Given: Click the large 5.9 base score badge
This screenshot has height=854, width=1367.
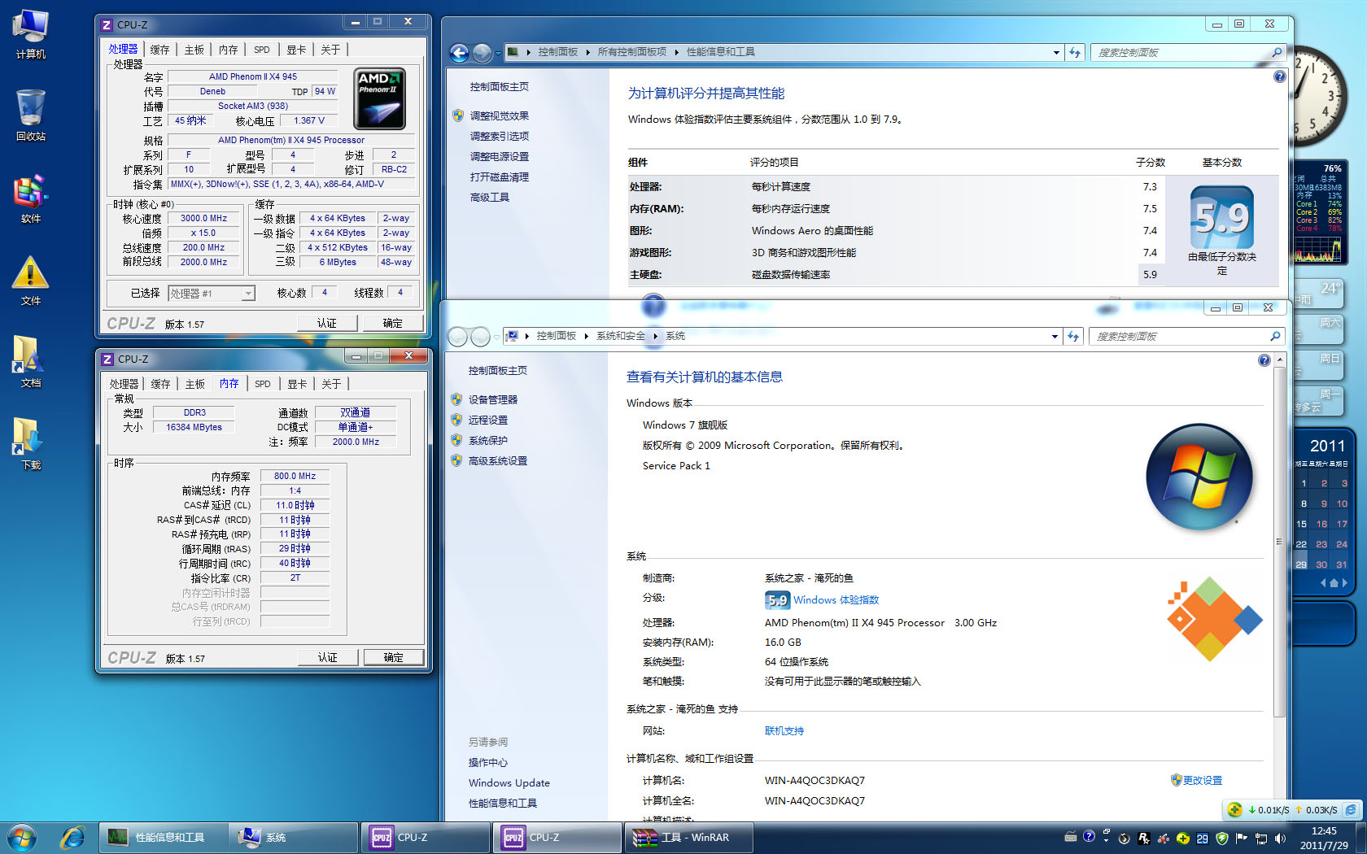Looking at the screenshot, I should [1221, 218].
